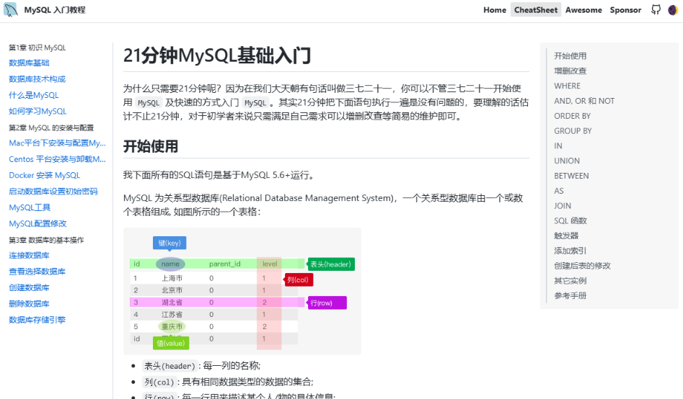Open 创建数据库 sidebar link

tap(29, 287)
